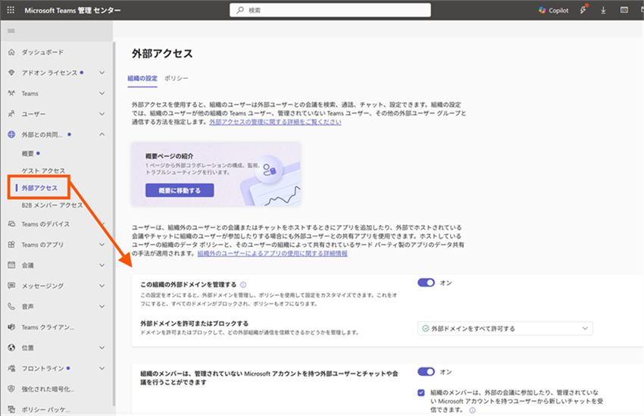Select ゲスト アクセス in the sidebar
Screen dimensions: 644x416
point(43,170)
